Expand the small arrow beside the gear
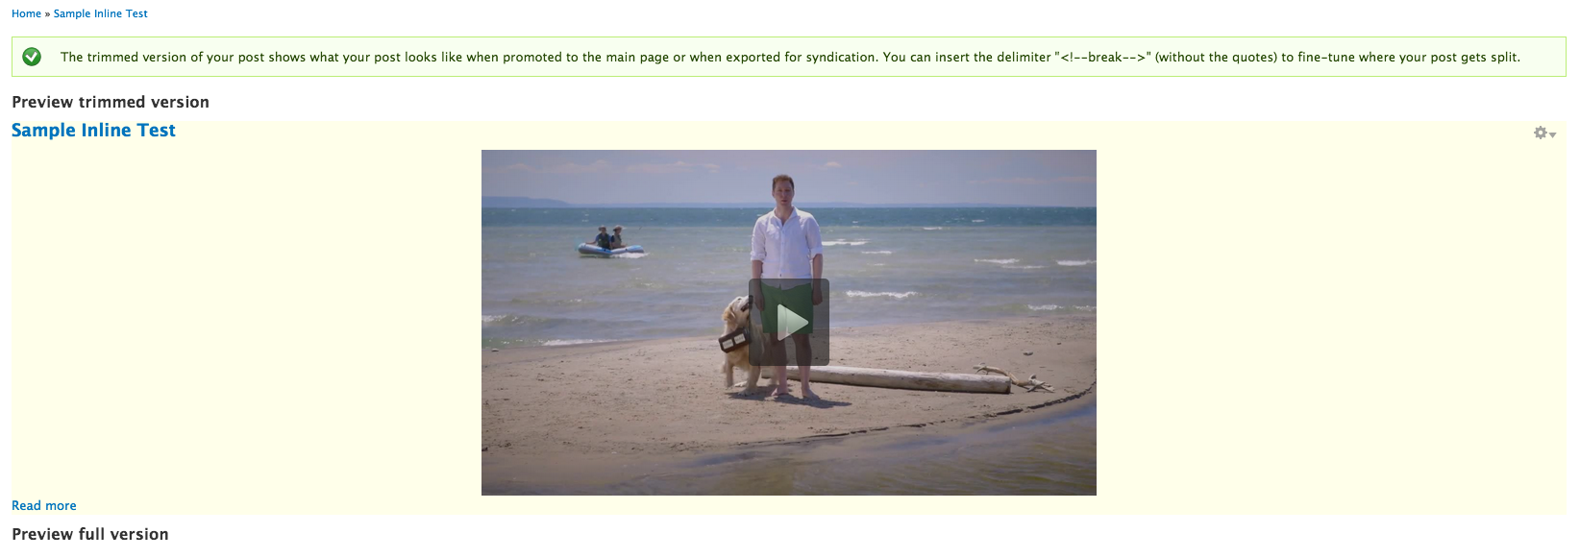The width and height of the screenshot is (1580, 558). point(1552,134)
